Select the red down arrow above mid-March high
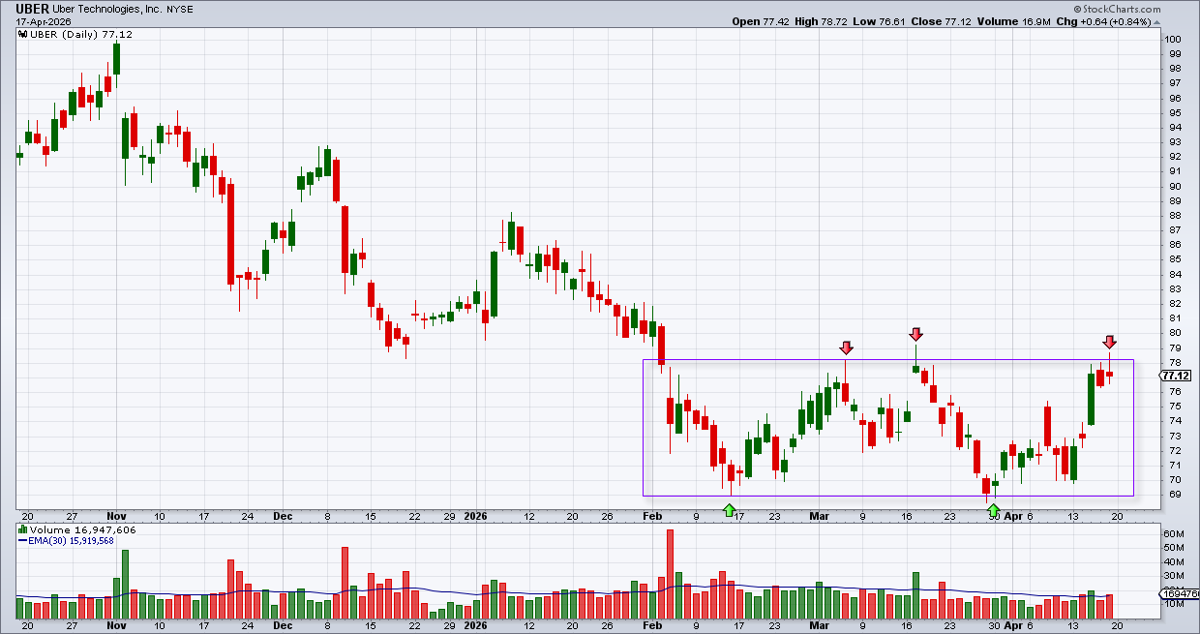 click(916, 335)
